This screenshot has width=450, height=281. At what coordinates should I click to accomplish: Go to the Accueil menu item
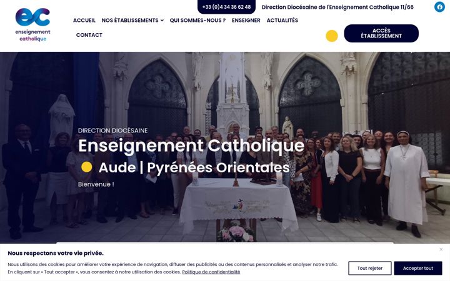84,21
